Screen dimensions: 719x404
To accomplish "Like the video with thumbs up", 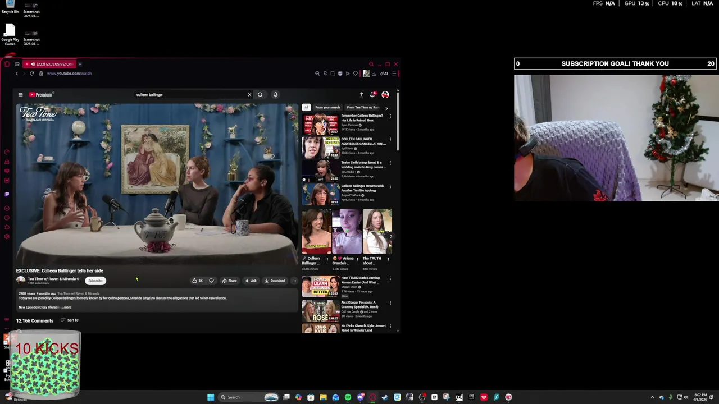I will [x=197, y=281].
